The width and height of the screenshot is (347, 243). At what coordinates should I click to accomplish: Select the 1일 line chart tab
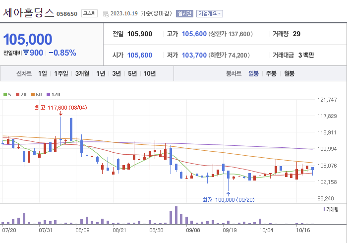pyautogui.click(x=43, y=73)
